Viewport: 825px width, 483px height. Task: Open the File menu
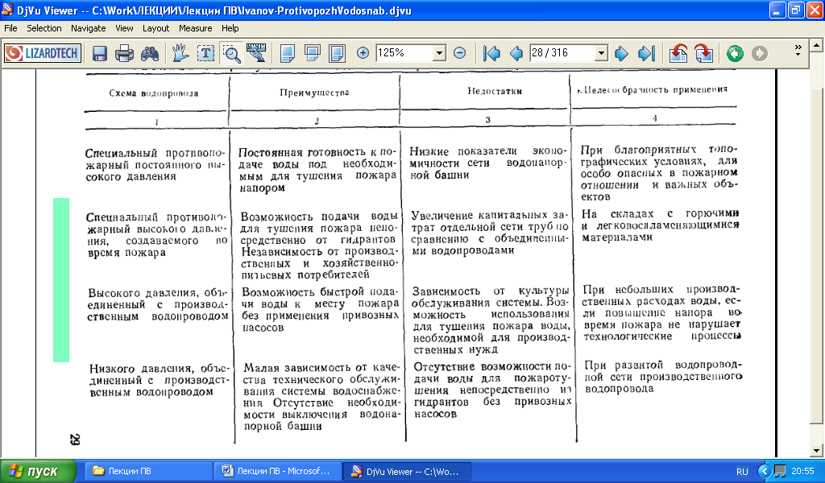tap(10, 28)
